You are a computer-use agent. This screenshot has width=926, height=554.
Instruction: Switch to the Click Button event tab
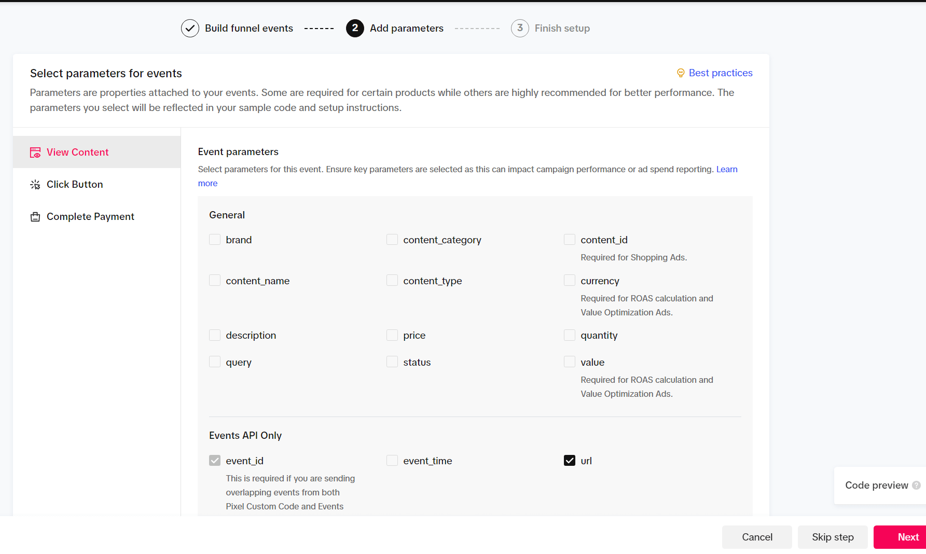[75, 185]
